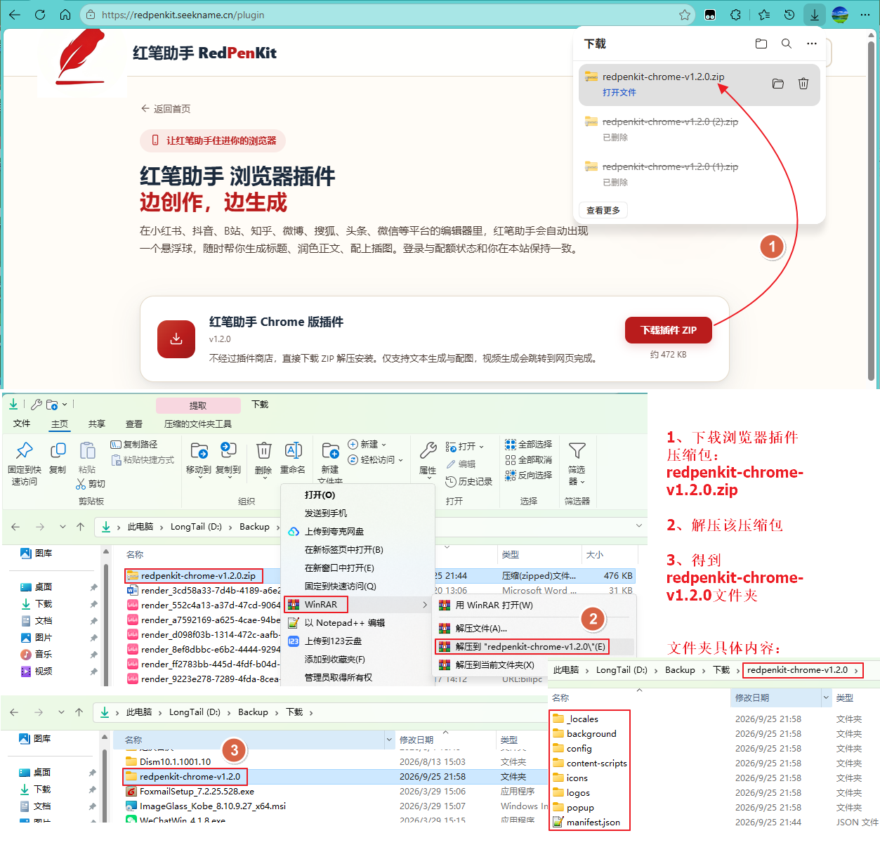Image resolution: width=880 pixels, height=845 pixels.
Task: Click 复制路径 in ribbon
Action: [x=134, y=445]
